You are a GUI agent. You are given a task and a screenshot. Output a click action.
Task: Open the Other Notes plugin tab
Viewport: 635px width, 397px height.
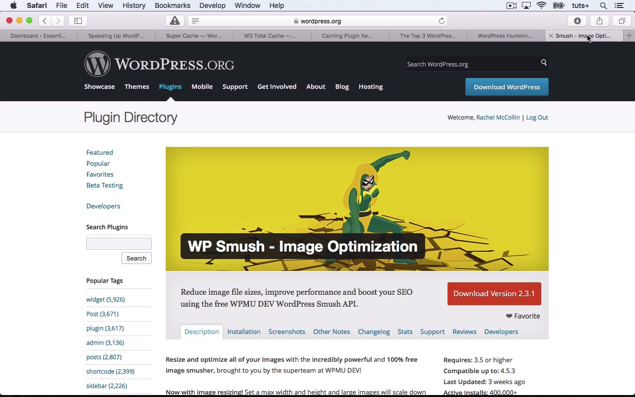tap(331, 331)
